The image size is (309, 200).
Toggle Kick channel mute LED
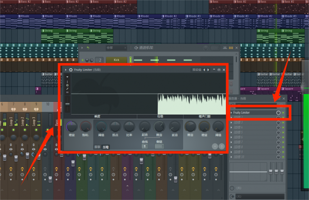83,60
